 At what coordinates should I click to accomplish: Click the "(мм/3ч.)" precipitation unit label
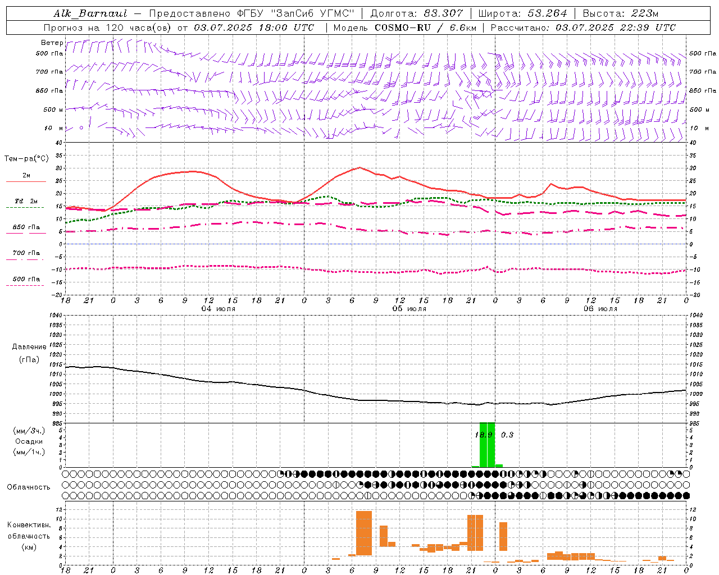pos(29,431)
